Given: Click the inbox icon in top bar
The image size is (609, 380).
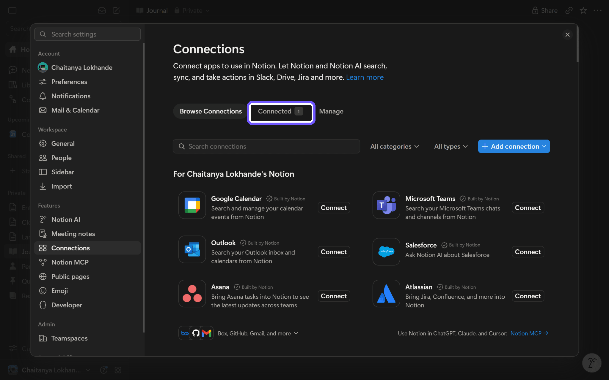Looking at the screenshot, I should click(102, 11).
